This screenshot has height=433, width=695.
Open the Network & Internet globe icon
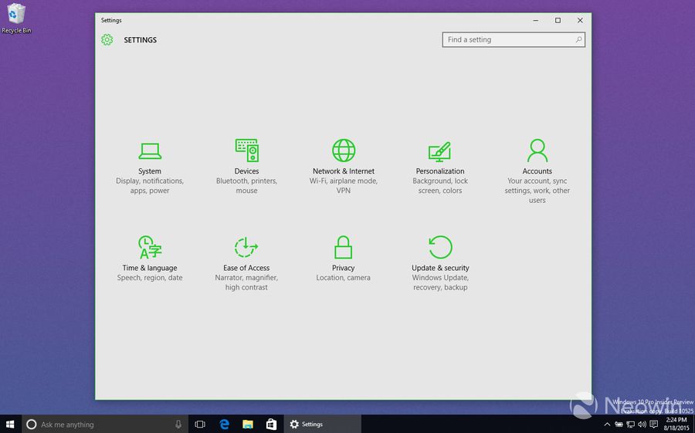344,151
